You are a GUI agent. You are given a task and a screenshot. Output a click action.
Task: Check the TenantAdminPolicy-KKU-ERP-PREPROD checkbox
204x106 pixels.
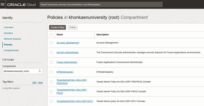[x=51, y=82]
